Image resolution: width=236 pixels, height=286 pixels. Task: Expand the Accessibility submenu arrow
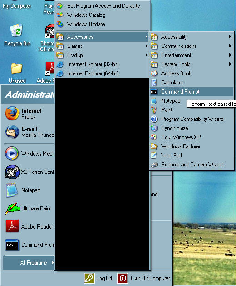(x=230, y=37)
